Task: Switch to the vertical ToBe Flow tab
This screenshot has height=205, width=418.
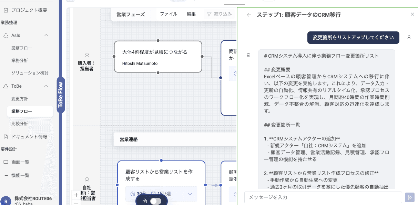Action: [61, 93]
